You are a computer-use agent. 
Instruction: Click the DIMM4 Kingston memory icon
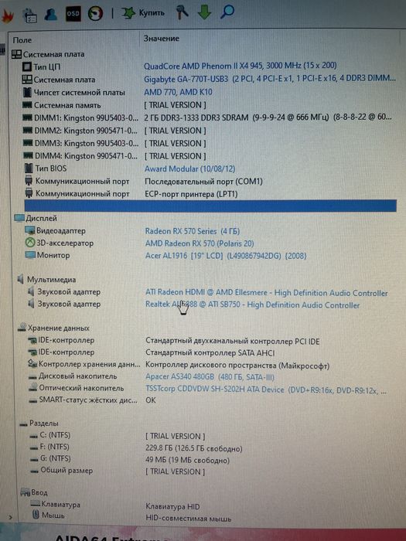tap(28, 156)
